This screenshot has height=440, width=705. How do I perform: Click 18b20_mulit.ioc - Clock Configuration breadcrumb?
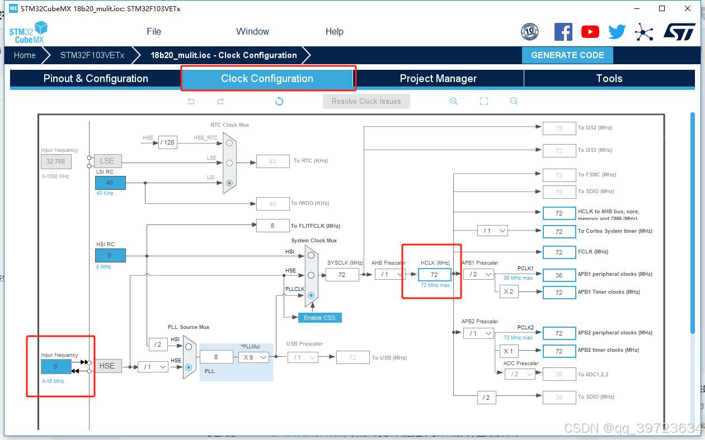(x=224, y=55)
